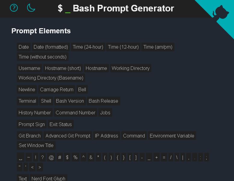234x181 pixels.
Task: Add the ampersand symbol element
Action: coord(91,157)
